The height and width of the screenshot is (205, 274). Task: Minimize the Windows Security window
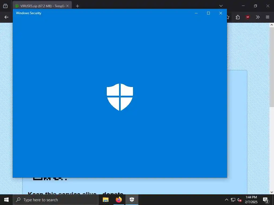pyautogui.click(x=196, y=13)
